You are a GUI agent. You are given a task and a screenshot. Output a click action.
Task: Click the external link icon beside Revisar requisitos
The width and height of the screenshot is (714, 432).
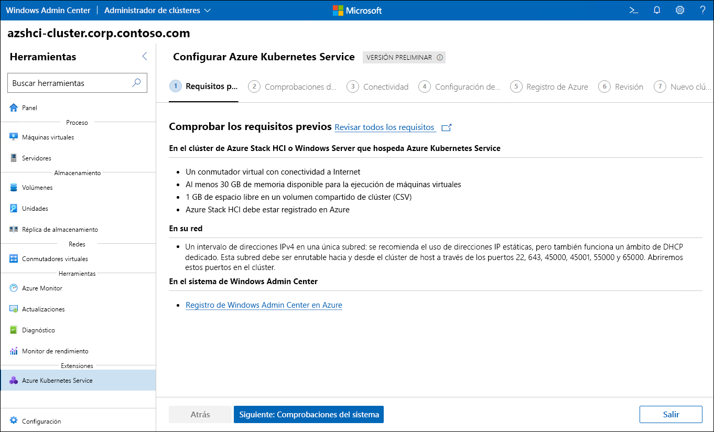point(446,127)
